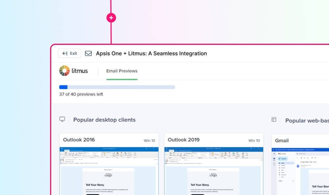Select the Inbox icon in Gmail's sidebar preview
Viewport: 329px width, 195px height.
pyautogui.click(x=279, y=163)
